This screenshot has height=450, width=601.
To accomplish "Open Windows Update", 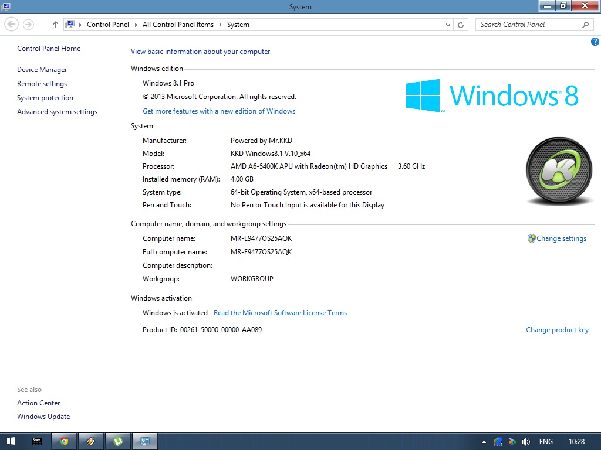I will (43, 417).
